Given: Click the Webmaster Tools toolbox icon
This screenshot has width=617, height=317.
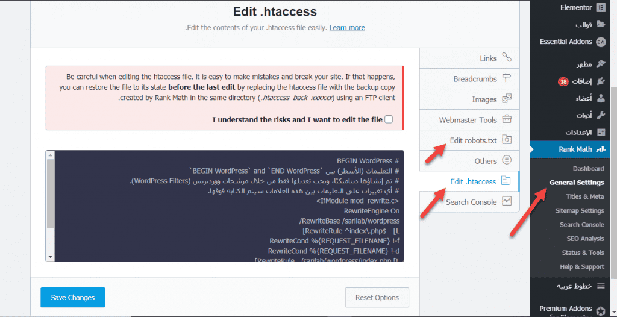Looking at the screenshot, I should [507, 120].
